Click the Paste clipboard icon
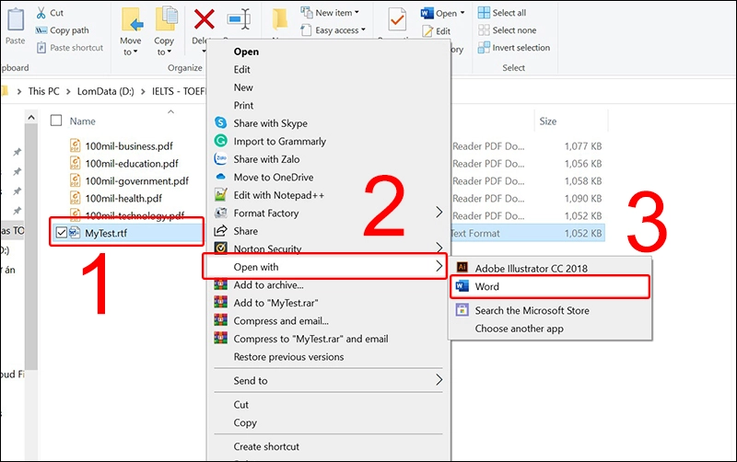This screenshot has width=737, height=462. (16, 19)
